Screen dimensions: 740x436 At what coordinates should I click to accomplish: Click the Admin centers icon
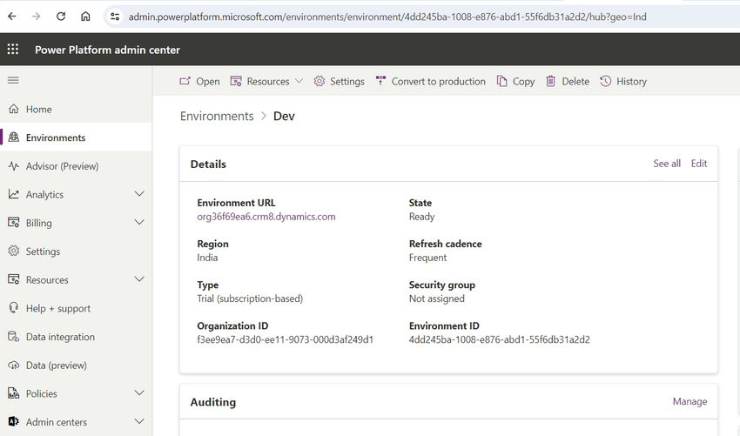point(14,421)
